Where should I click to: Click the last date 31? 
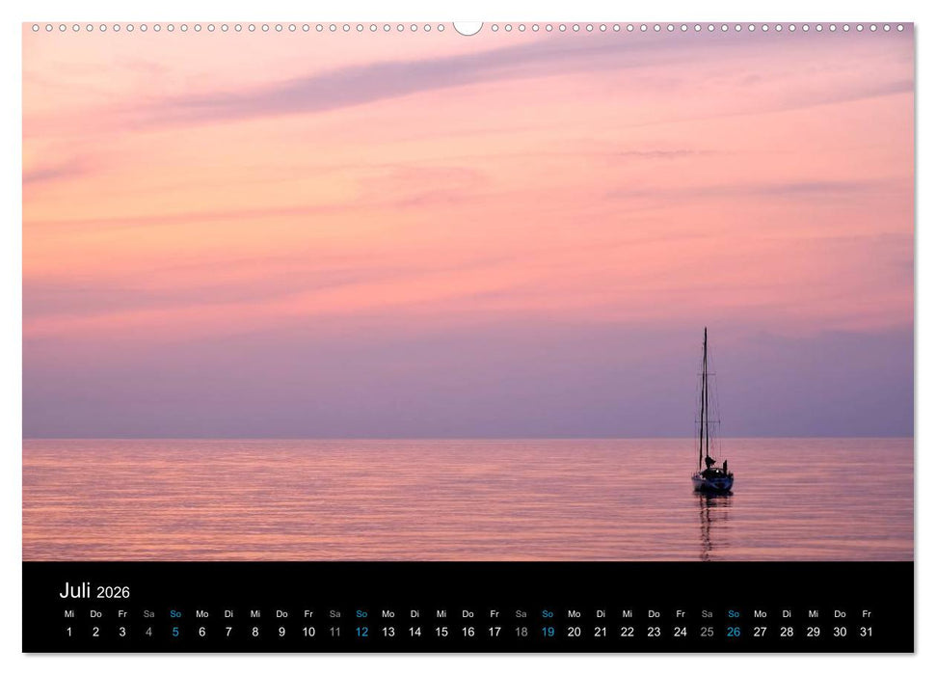pyautogui.click(x=866, y=632)
